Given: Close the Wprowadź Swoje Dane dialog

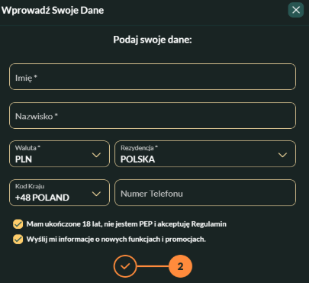Looking at the screenshot, I should [x=296, y=10].
